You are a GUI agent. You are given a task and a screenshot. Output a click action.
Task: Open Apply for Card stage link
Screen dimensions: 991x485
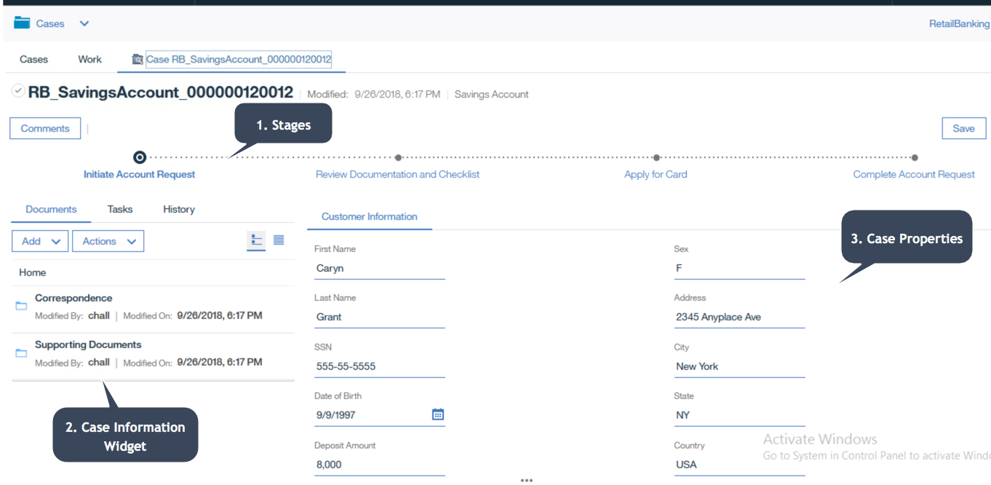coord(656,174)
